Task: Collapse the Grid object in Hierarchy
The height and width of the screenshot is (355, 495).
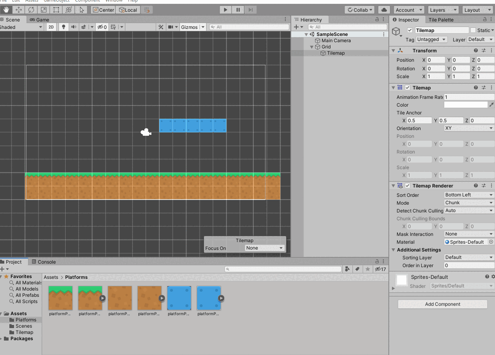Action: 312,47
